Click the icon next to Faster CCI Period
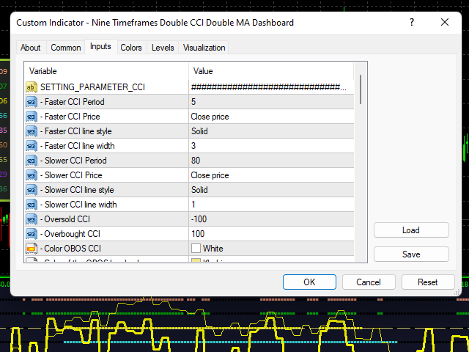The height and width of the screenshot is (352, 469). [x=32, y=102]
